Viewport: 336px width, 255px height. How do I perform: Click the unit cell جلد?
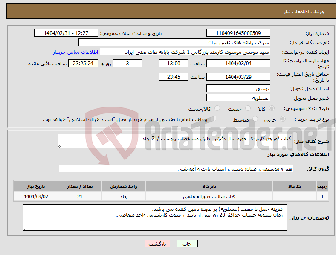pos(124,197)
